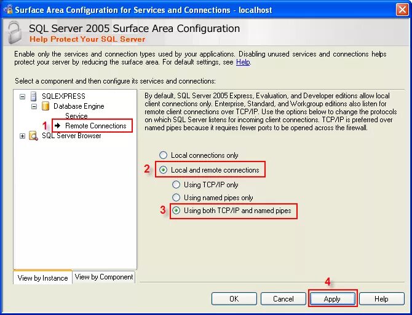Click the padlock icon in the header
The height and width of the screenshot is (315, 412).
(x=15, y=33)
